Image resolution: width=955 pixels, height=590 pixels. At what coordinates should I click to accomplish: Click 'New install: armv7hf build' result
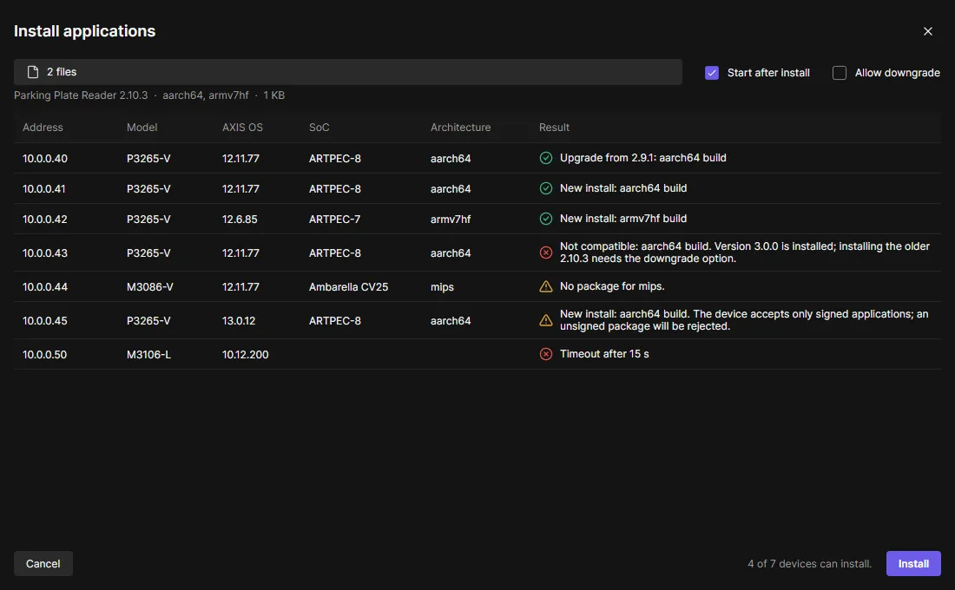pos(623,219)
